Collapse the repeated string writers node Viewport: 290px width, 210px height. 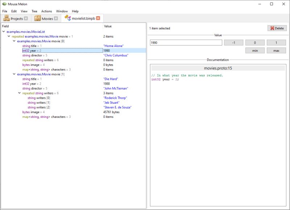coord(19,93)
